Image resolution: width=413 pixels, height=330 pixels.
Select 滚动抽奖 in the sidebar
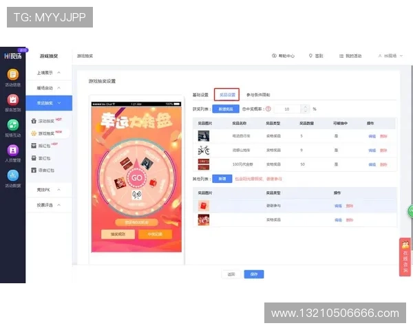[46, 121]
